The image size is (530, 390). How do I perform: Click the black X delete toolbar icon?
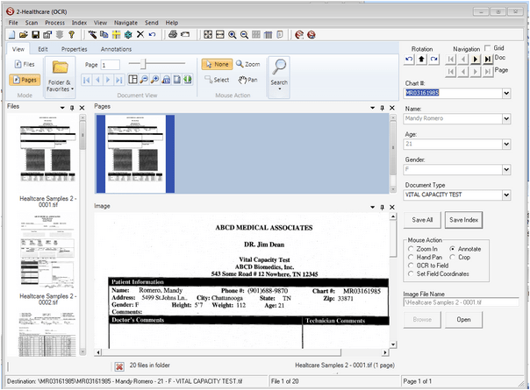(140, 34)
